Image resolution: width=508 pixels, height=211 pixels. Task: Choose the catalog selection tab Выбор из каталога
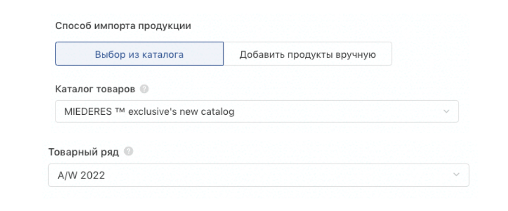point(139,54)
